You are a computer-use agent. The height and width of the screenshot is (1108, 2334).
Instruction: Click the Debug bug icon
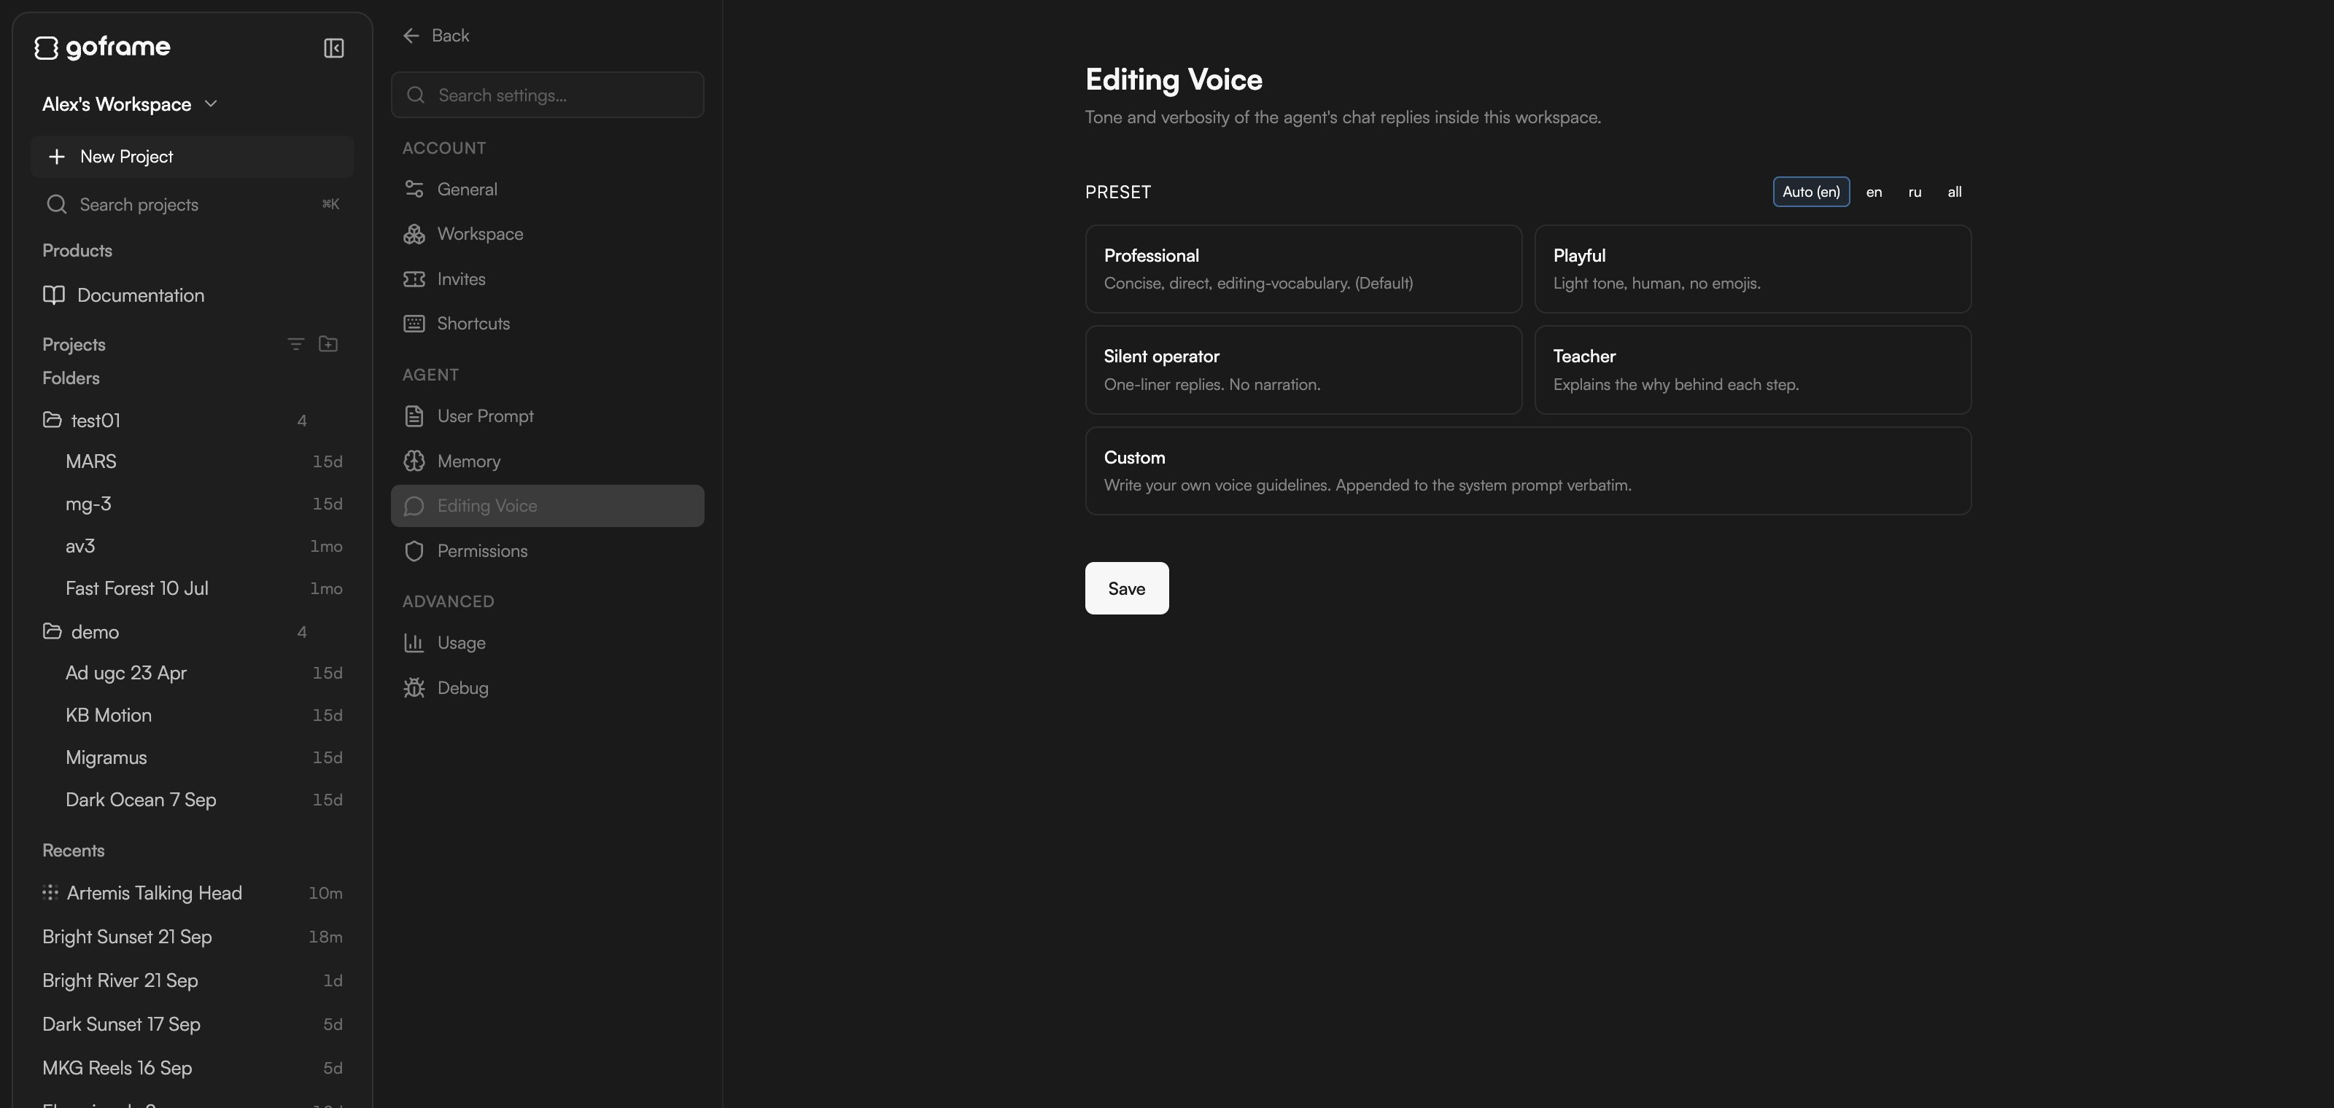click(x=414, y=688)
